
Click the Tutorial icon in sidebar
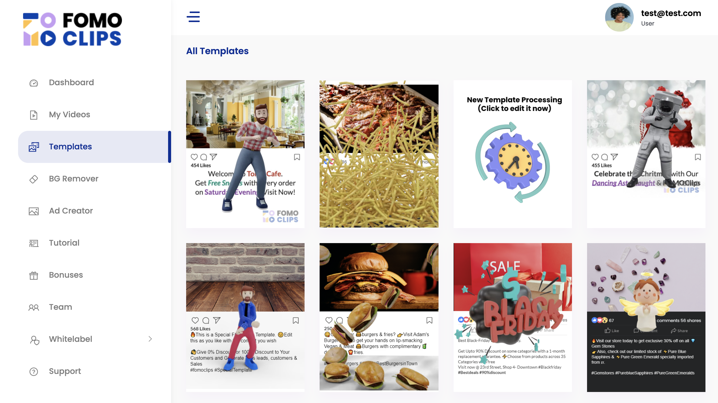coord(34,243)
